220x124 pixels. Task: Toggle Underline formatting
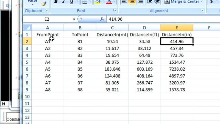pos(71,2)
